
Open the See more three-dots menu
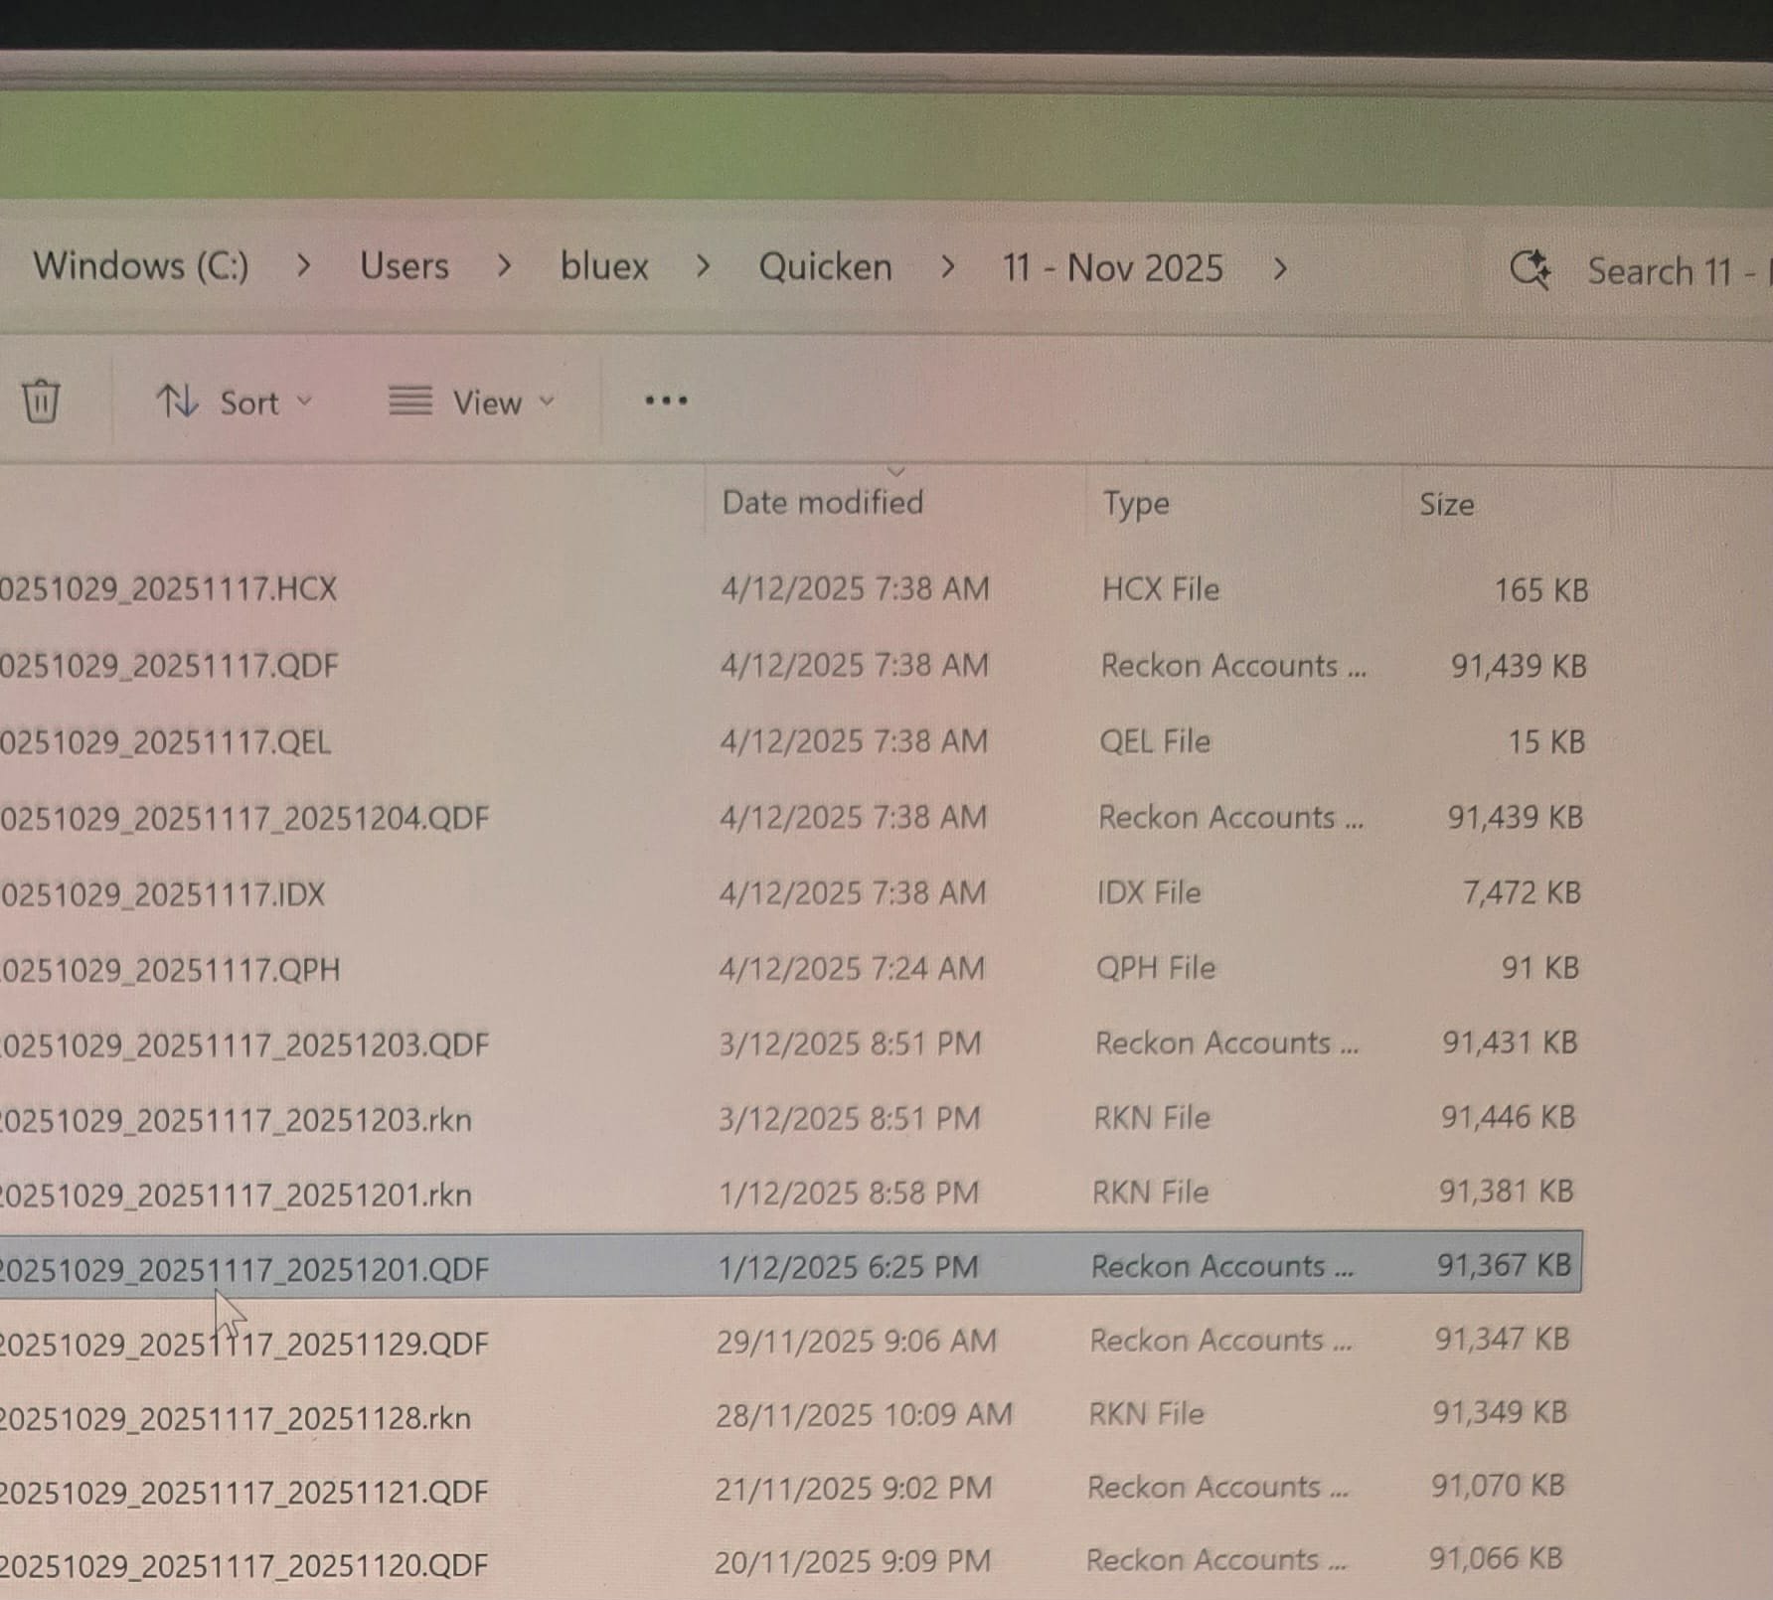coord(666,400)
